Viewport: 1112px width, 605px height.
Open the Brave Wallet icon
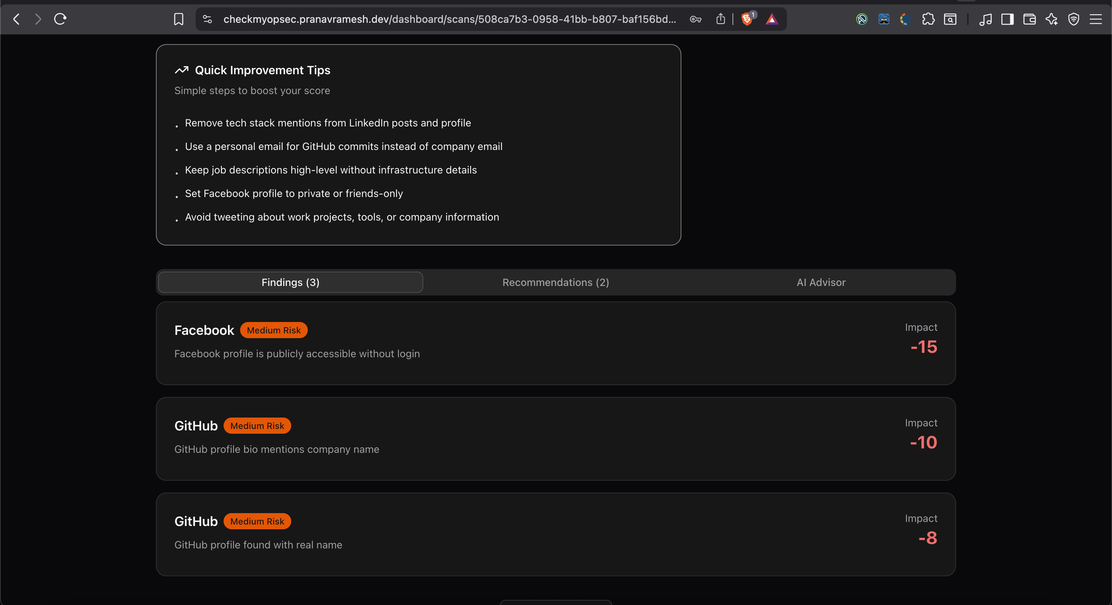tap(1029, 19)
